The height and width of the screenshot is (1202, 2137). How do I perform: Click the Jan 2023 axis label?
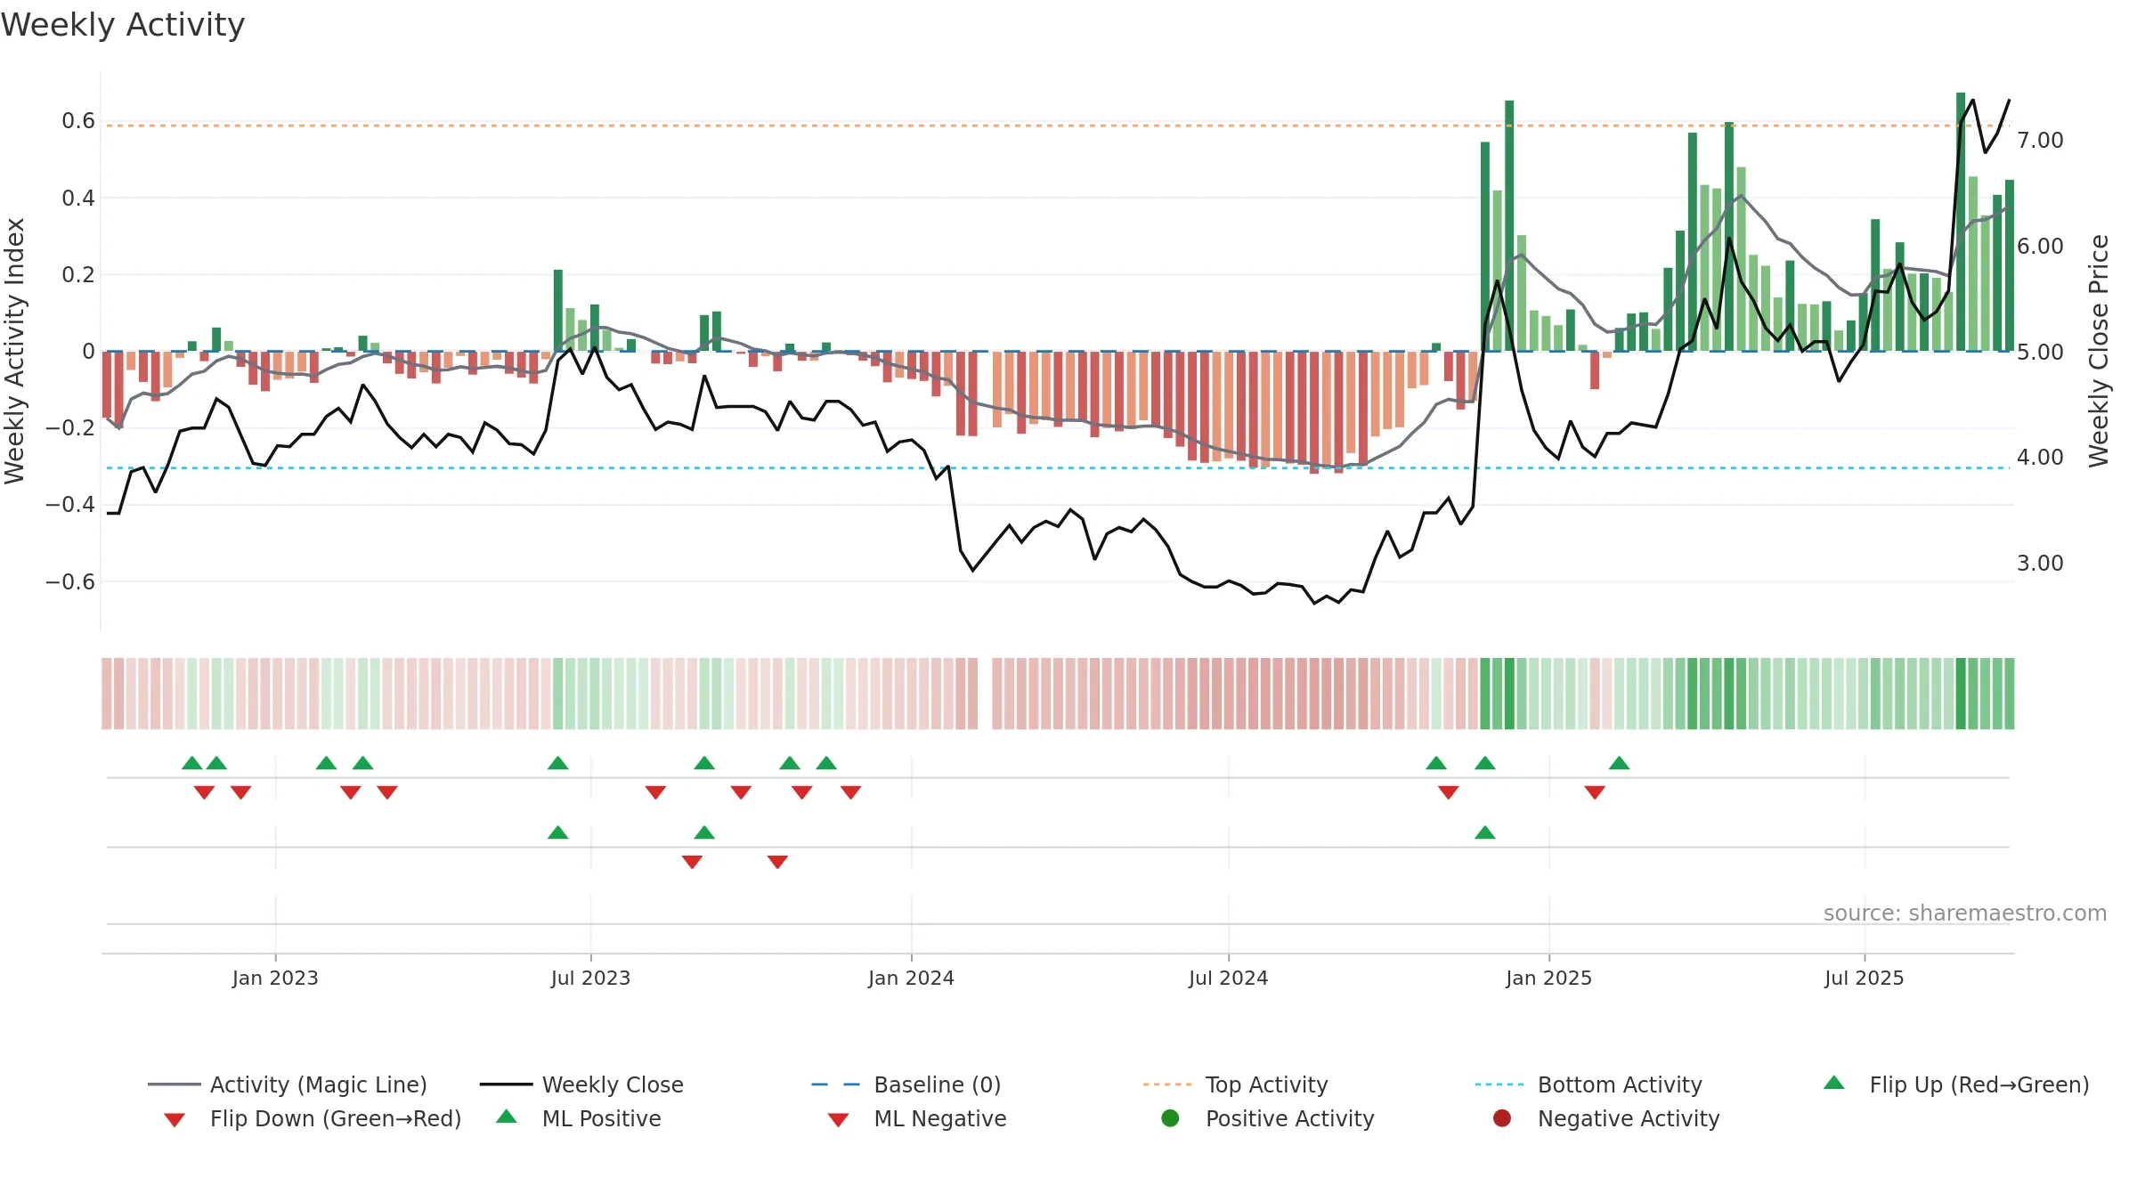click(275, 978)
